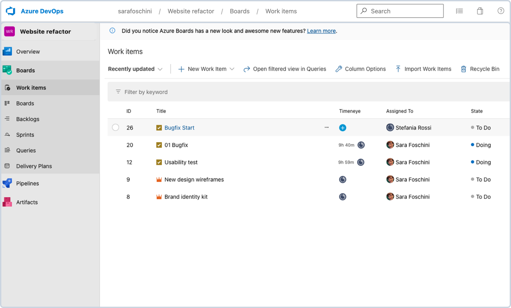The height and width of the screenshot is (308, 511).
Task: Click Boards in the breadcrumb
Action: [239, 11]
